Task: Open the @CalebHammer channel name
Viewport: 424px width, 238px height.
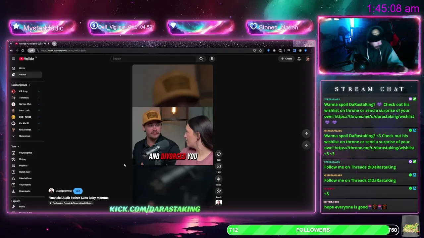Action: pos(64,191)
